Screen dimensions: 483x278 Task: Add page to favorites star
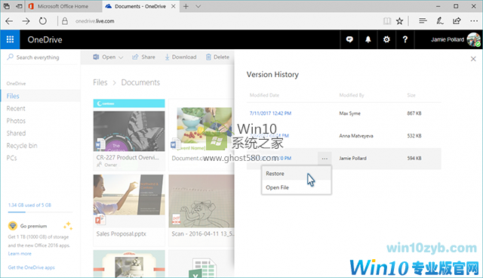tap(399, 21)
